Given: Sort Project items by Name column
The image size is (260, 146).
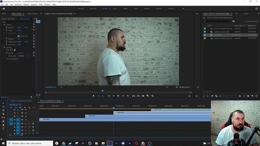Looking at the screenshot, I should (x=209, y=26).
